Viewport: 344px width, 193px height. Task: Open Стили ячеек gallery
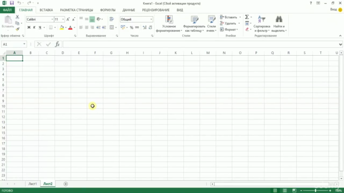click(x=211, y=24)
